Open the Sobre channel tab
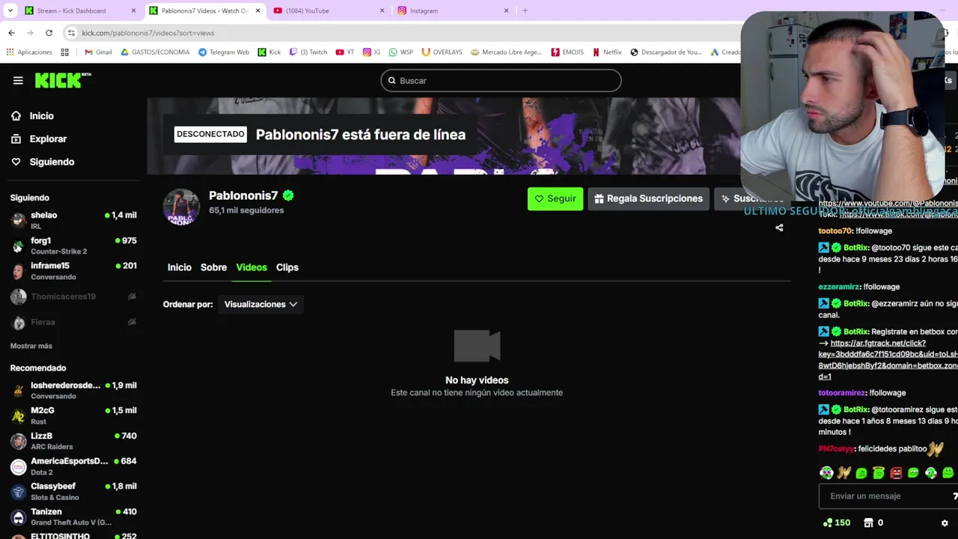This screenshot has height=539, width=958. [x=213, y=267]
